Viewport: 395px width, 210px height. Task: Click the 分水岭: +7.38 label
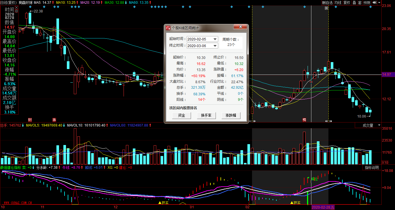(47, 168)
